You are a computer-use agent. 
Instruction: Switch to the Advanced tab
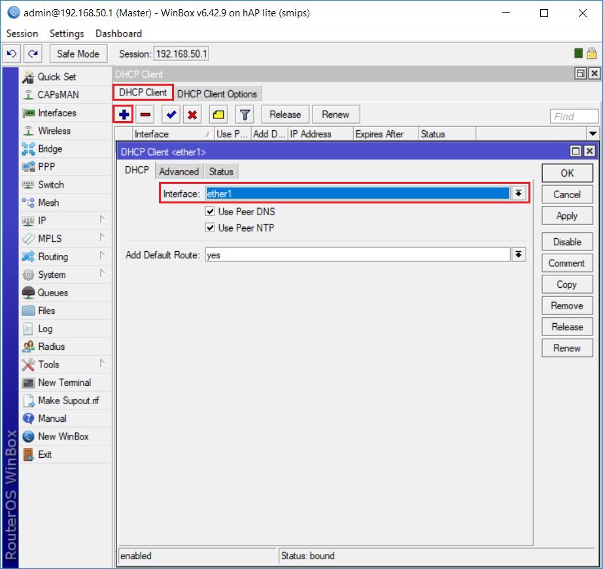179,171
